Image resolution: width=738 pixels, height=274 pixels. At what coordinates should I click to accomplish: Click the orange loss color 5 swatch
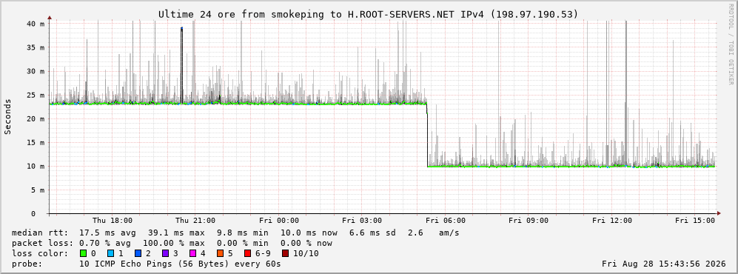click(x=221, y=253)
